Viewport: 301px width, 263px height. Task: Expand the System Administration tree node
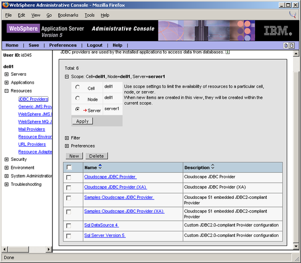tap(7, 176)
